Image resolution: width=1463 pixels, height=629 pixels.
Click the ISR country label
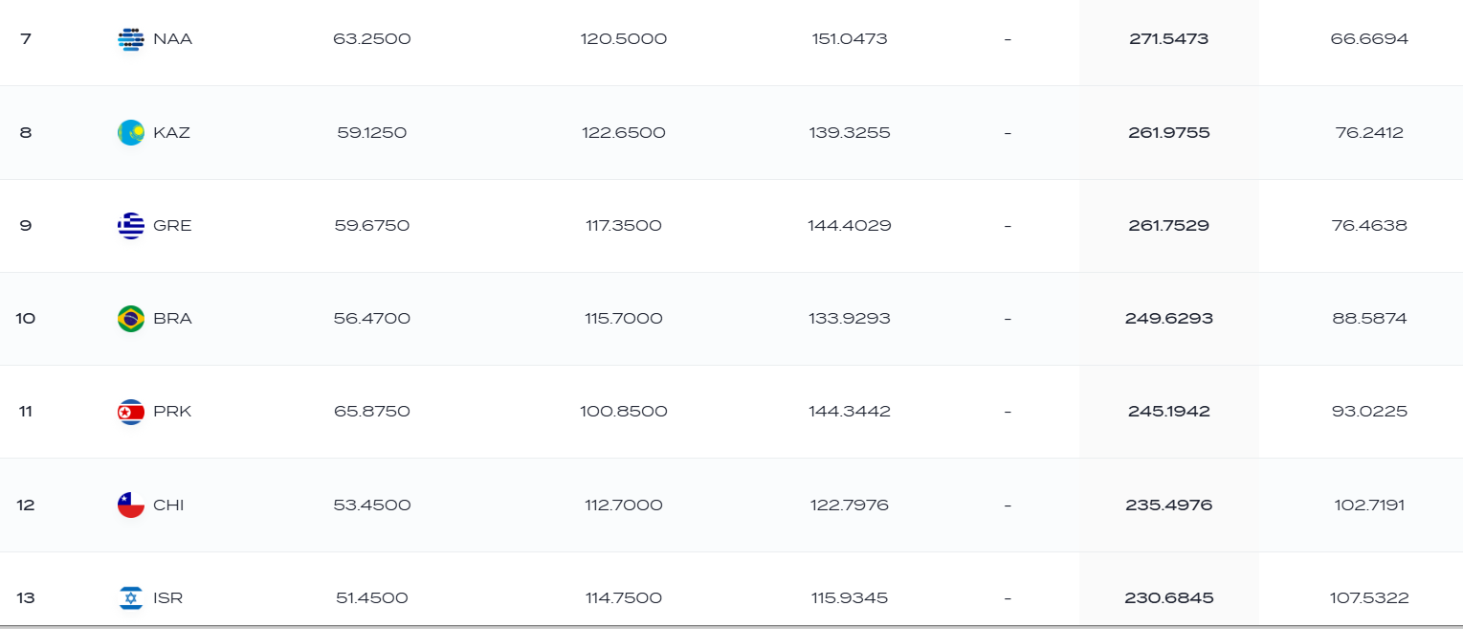pyautogui.click(x=167, y=598)
